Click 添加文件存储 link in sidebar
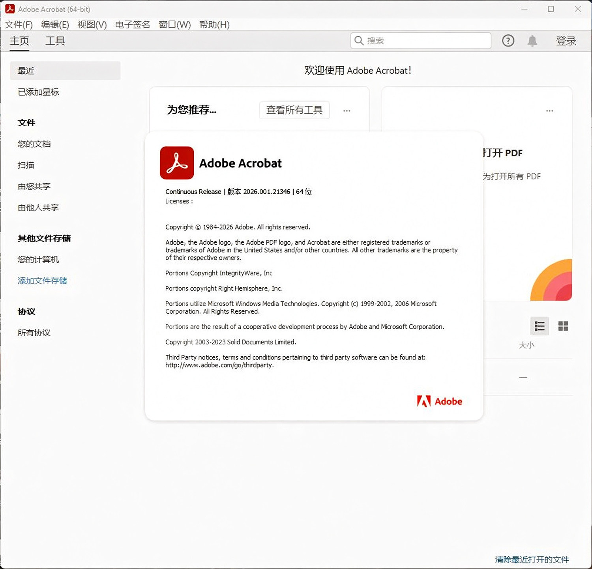592x569 pixels. click(42, 281)
